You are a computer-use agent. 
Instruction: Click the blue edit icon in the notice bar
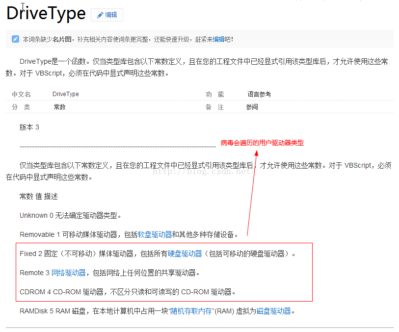point(15,39)
